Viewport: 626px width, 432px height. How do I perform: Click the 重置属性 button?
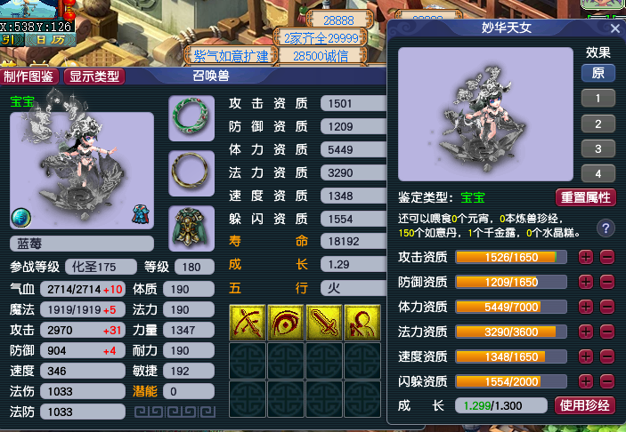(x=586, y=197)
